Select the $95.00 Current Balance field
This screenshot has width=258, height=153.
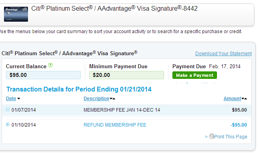coord(43,75)
